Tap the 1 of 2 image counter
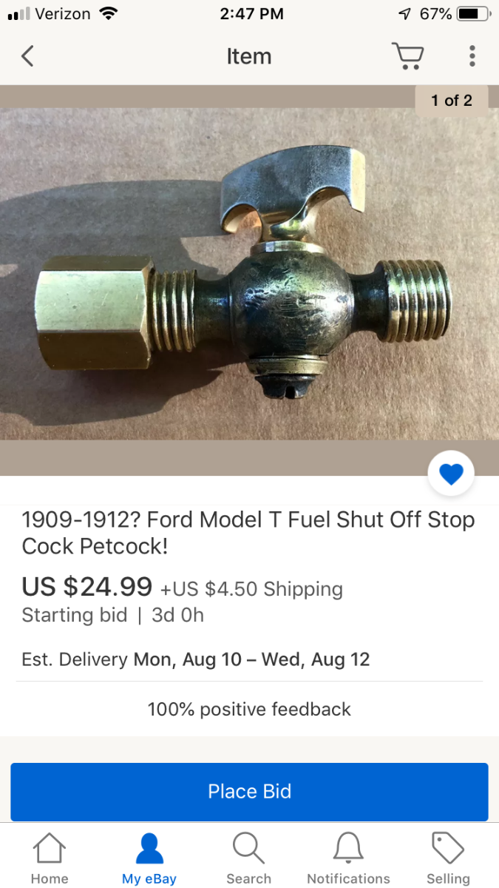 tap(452, 100)
